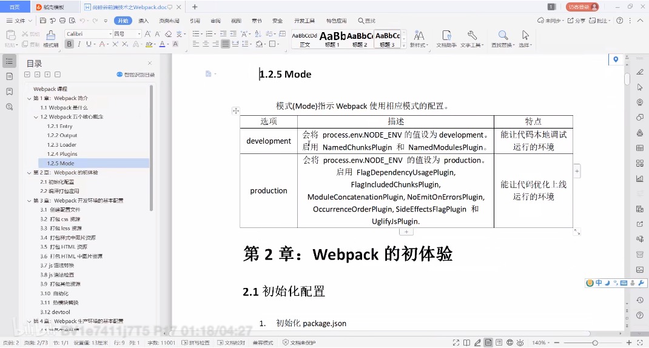Toggle Bold formatting
Viewport: 649px width, 348px height.
[69, 44]
